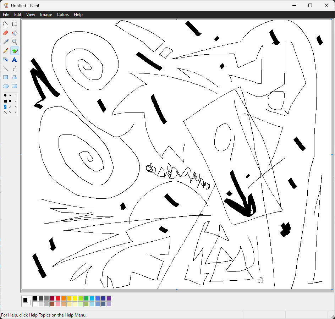Activate the Magnifier tool
This screenshot has height=319, width=335.
[x=15, y=42]
